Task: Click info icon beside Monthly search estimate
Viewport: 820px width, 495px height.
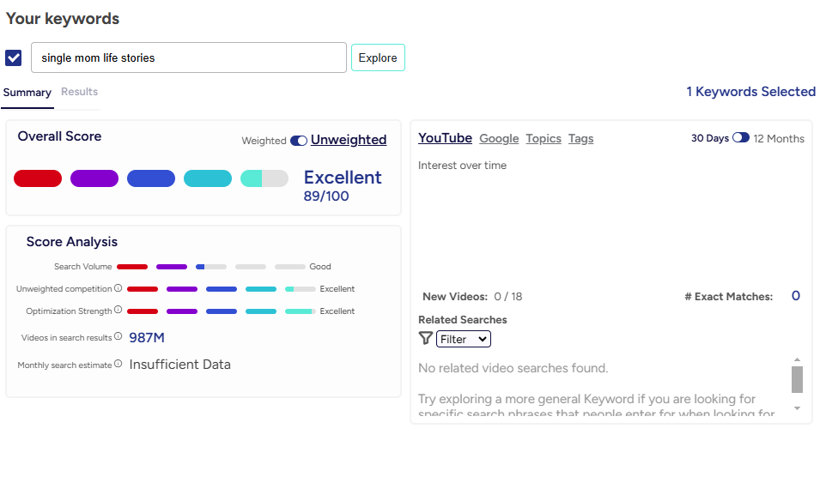Action: pyautogui.click(x=118, y=365)
